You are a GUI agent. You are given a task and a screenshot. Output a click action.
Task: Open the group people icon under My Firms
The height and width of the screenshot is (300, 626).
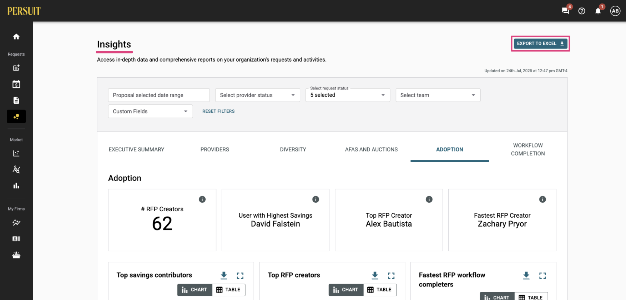16,255
